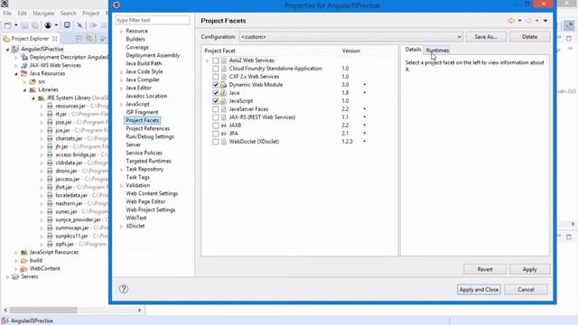Open WebDoclet version dropdown arrow
Viewport: 578px width, 325px height.
click(x=365, y=142)
